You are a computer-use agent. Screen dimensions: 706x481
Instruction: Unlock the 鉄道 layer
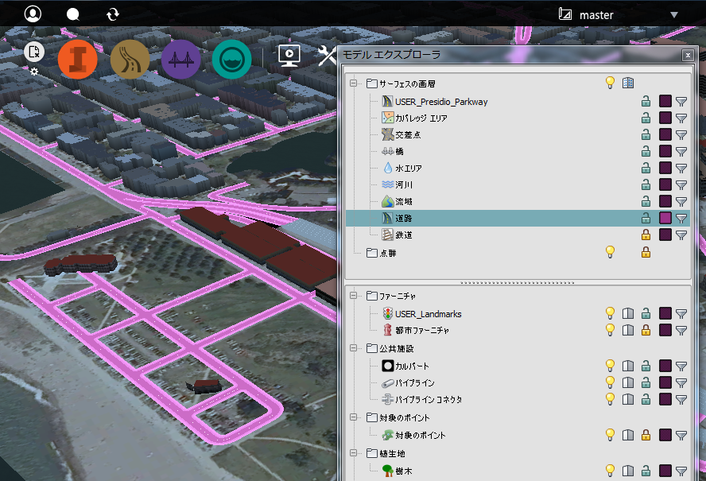click(646, 235)
